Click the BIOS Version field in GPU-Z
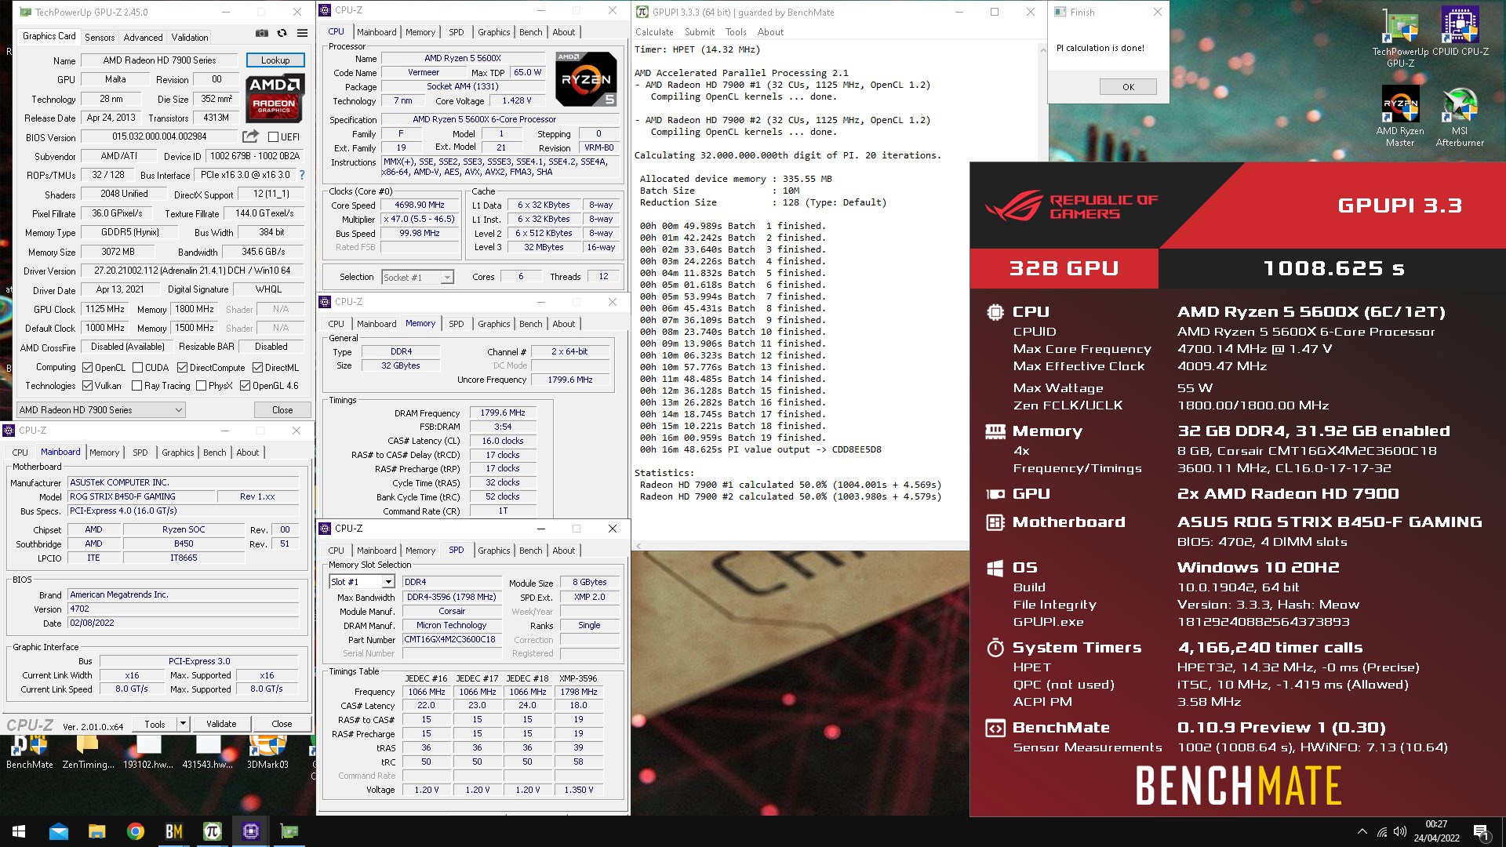The image size is (1506, 847). coord(160,136)
